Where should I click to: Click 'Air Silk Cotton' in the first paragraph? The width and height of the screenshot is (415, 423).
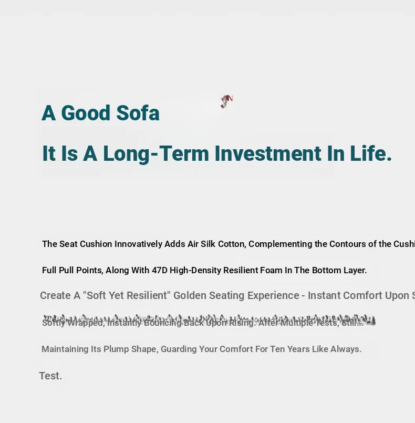tap(216, 244)
